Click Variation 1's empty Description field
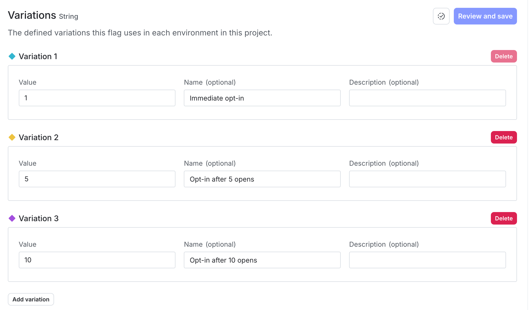This screenshot has width=529, height=310. pyautogui.click(x=427, y=98)
